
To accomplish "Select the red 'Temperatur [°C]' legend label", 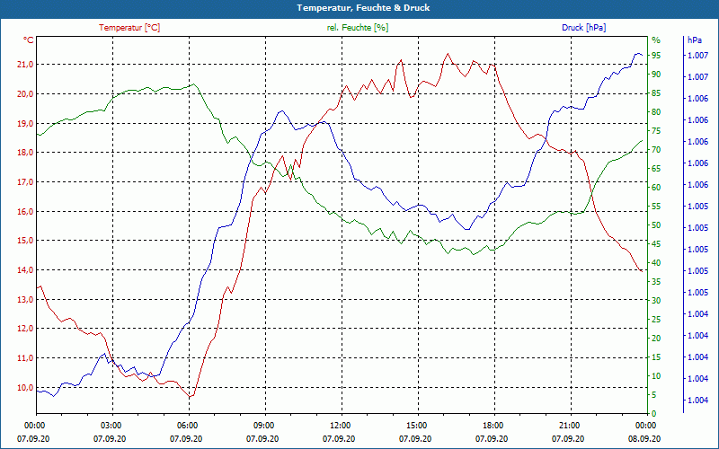I will point(129,28).
